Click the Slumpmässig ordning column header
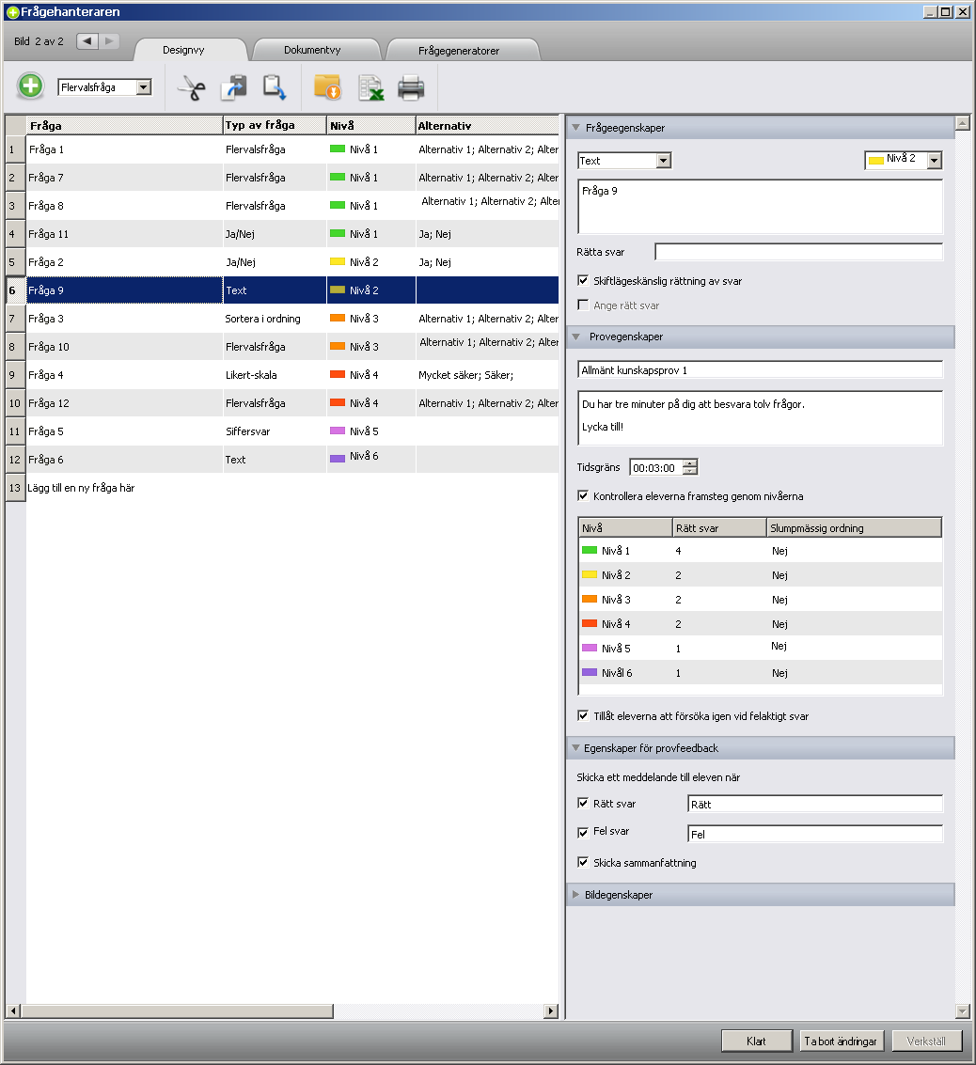Viewport: 976px width, 1065px height. (854, 527)
